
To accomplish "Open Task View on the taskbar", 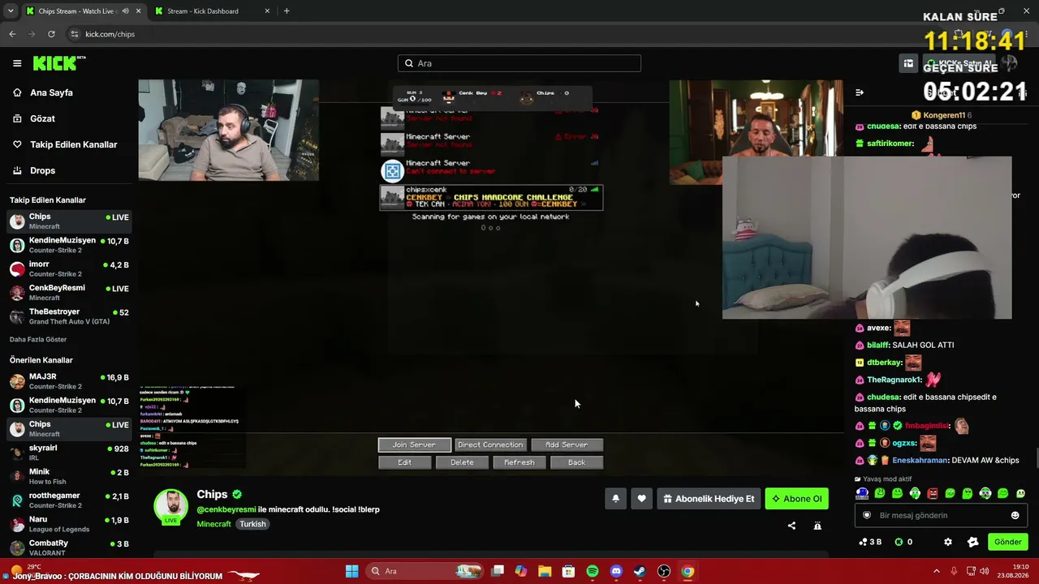I will tap(498, 571).
